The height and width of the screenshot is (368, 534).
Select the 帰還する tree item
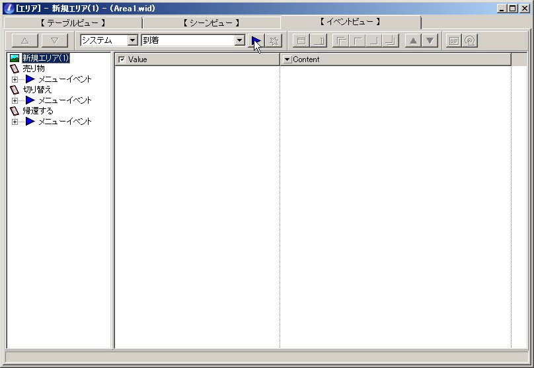click(x=38, y=111)
